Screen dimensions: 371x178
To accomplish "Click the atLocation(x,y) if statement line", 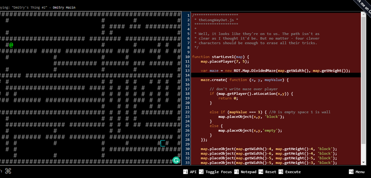I will pyautogui.click(x=251, y=94).
